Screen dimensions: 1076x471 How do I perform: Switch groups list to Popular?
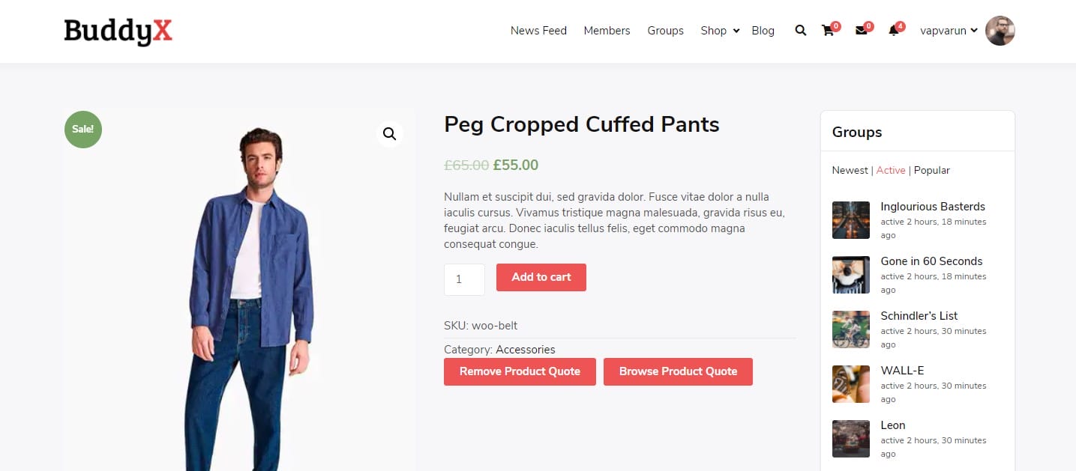[931, 170]
